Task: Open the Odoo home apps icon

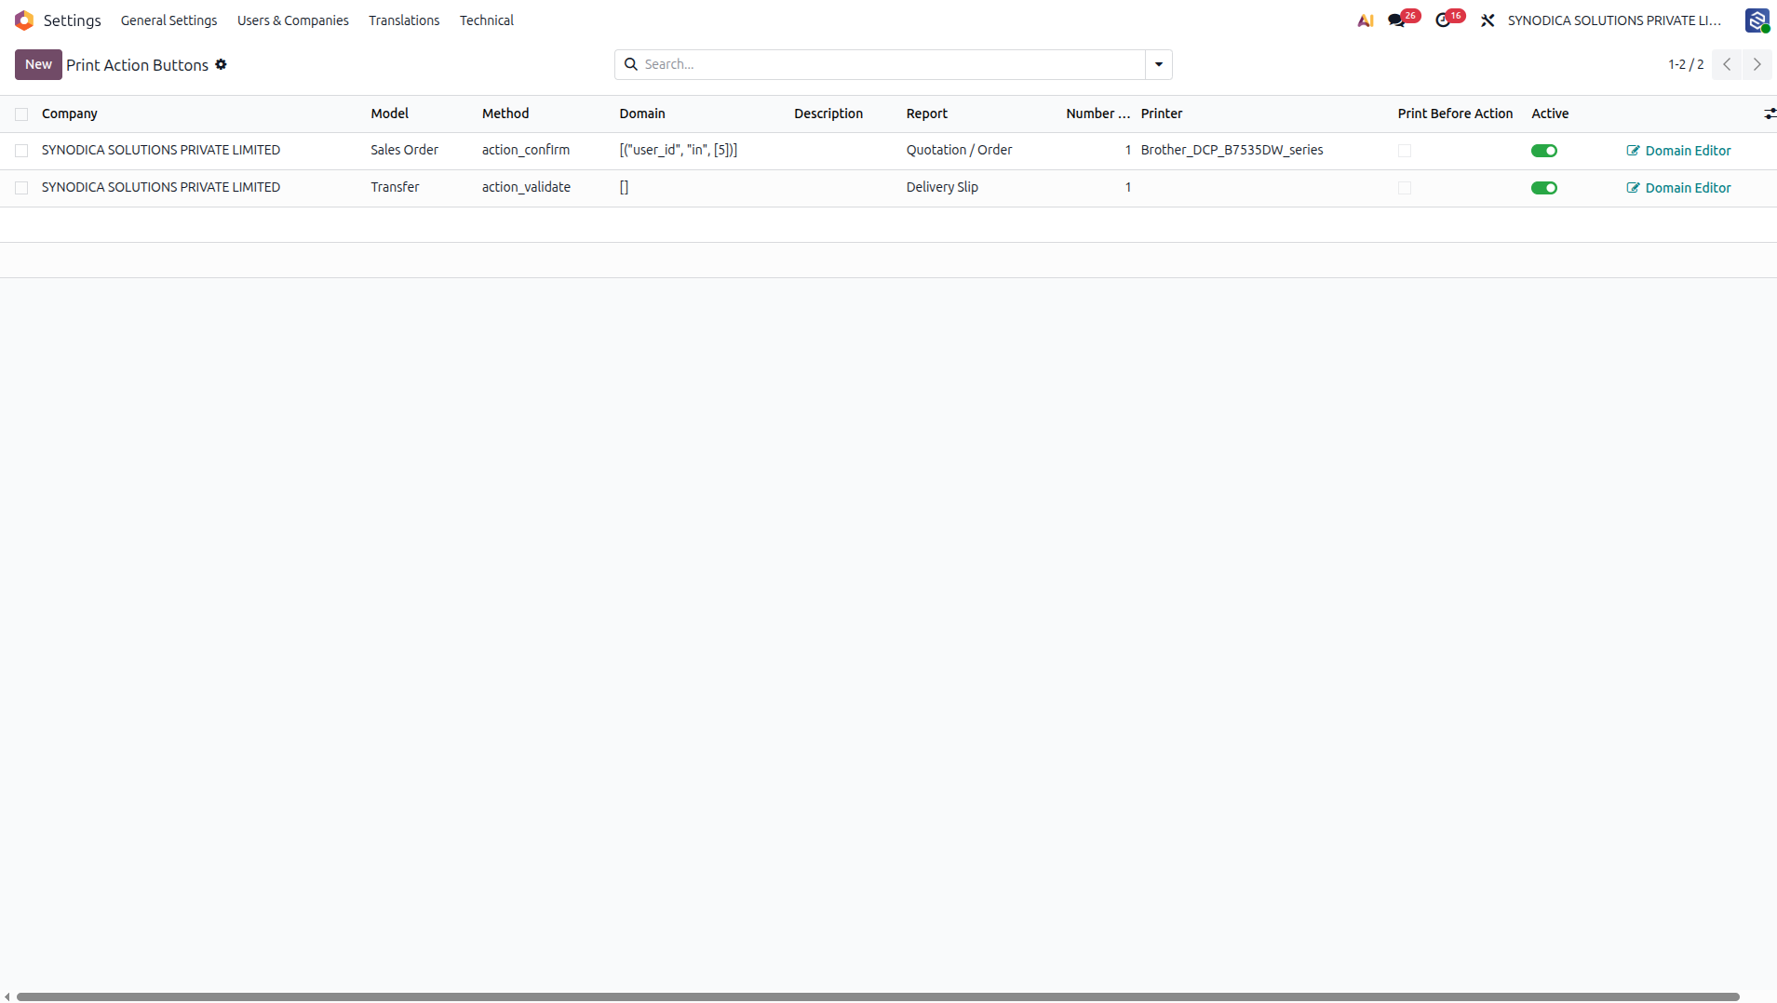Action: [24, 20]
